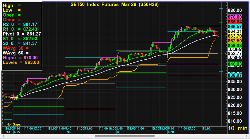Click the right scrollbar arrow
This screenshot has width=250, height=139.
(x=247, y=136)
